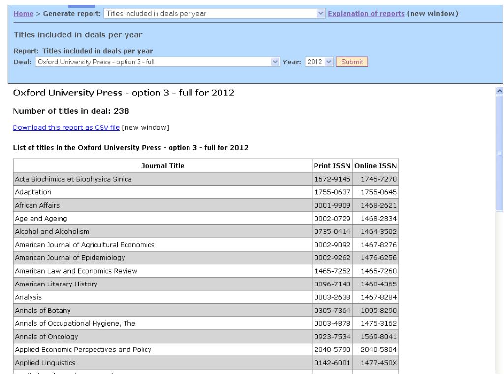
Task: Click Online ISSN 1475-3162
Action: (378, 323)
